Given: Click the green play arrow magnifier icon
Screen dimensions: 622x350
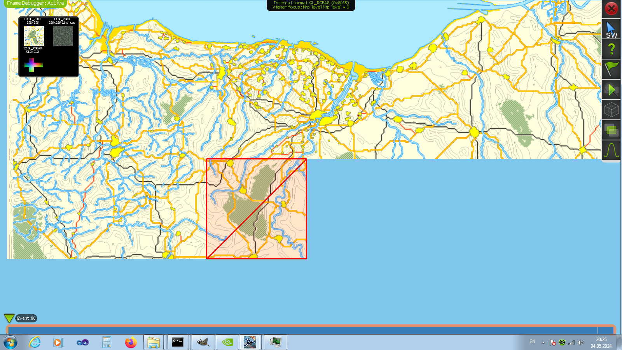Looking at the screenshot, I should tap(611, 90).
